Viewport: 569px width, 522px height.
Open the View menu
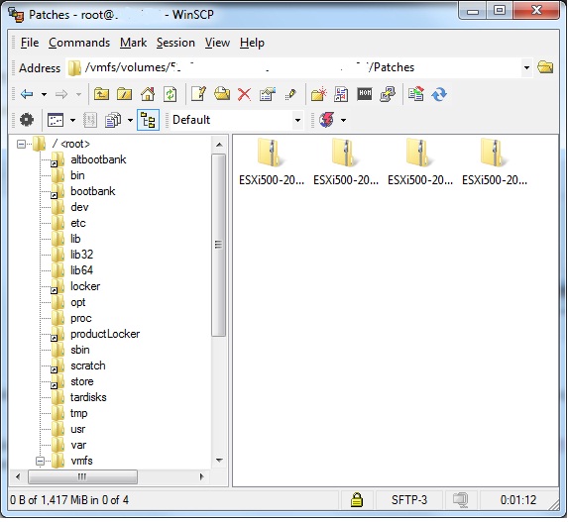(x=217, y=43)
